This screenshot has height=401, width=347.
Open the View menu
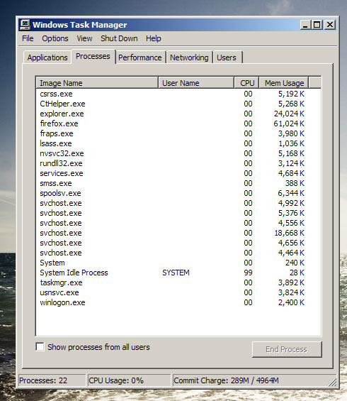click(x=84, y=38)
